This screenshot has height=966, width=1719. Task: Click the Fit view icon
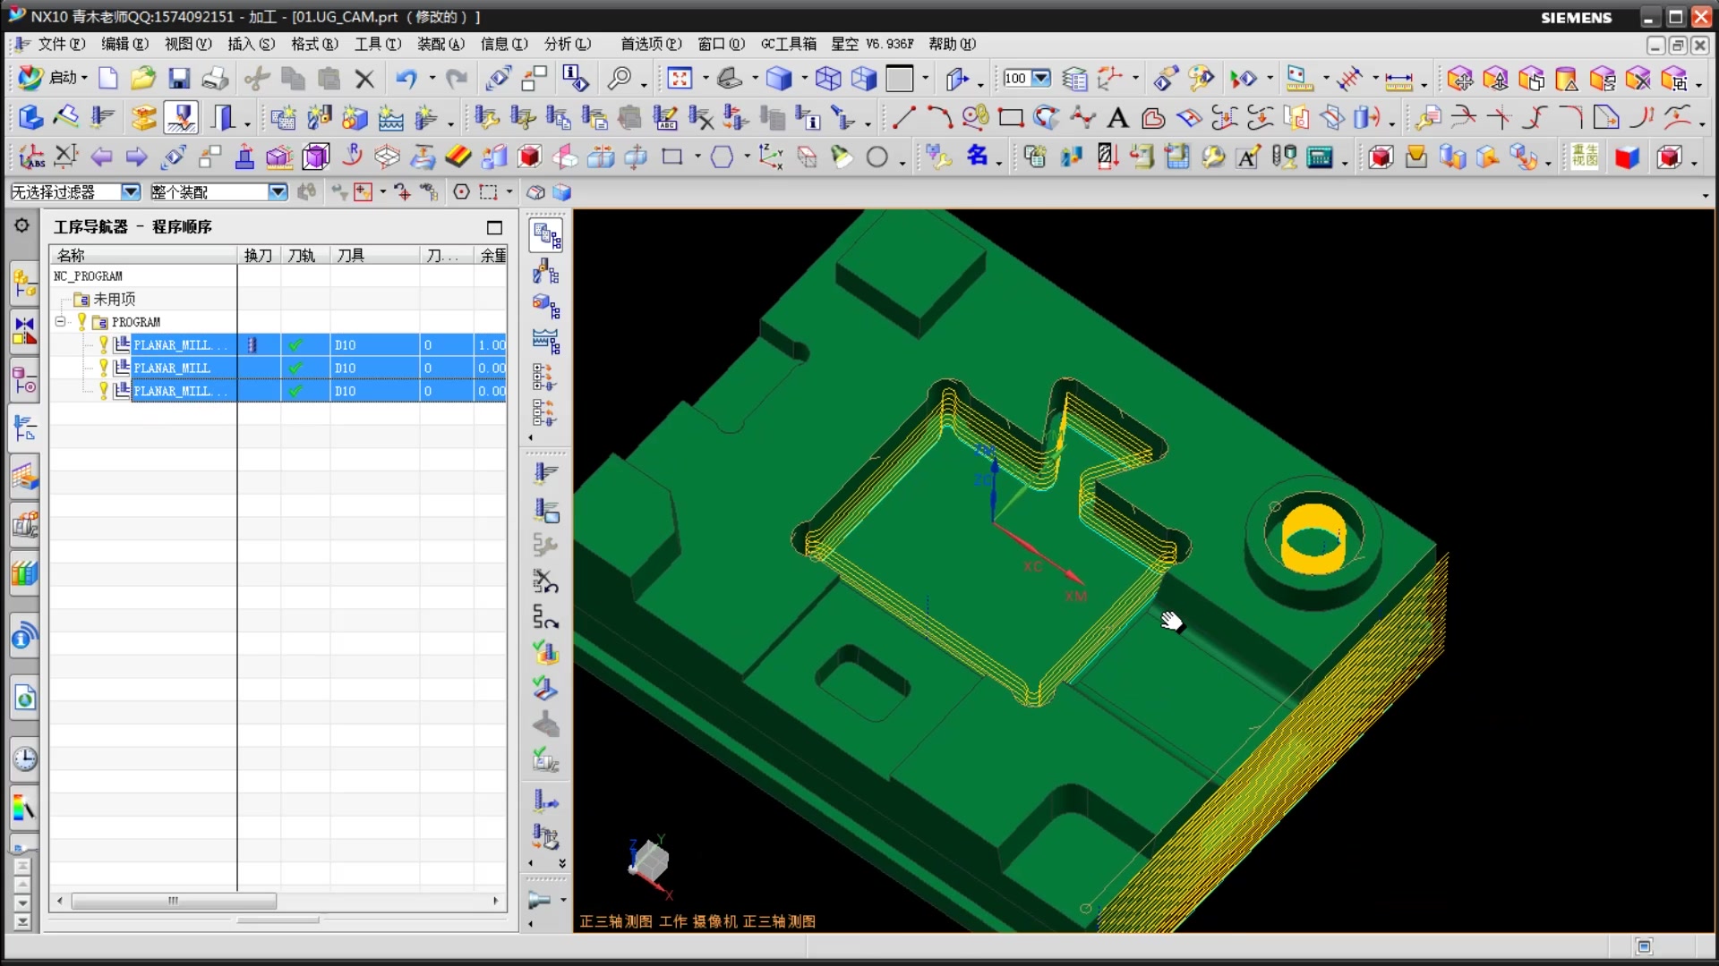[680, 79]
